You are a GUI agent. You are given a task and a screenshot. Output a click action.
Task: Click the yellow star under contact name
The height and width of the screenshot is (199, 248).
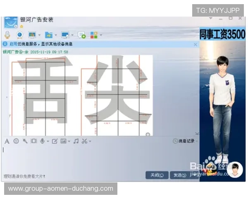pos(21,27)
